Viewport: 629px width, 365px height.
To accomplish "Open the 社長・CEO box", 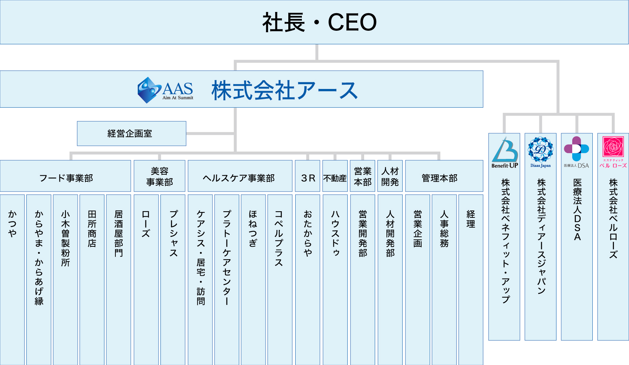I will click(x=314, y=22).
